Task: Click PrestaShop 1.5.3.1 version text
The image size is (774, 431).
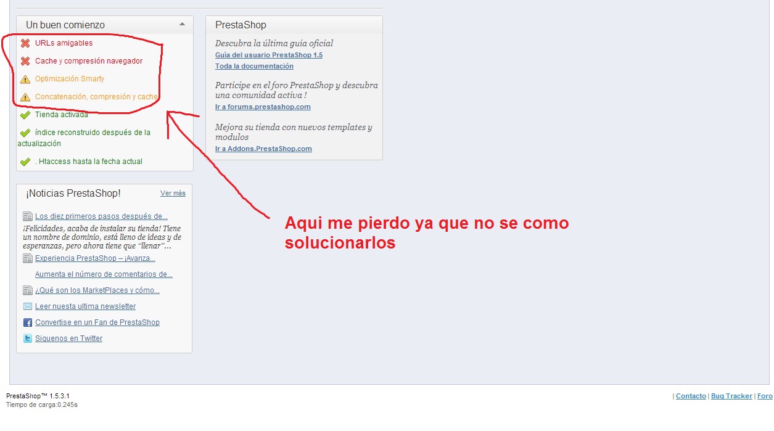Action: coord(38,396)
